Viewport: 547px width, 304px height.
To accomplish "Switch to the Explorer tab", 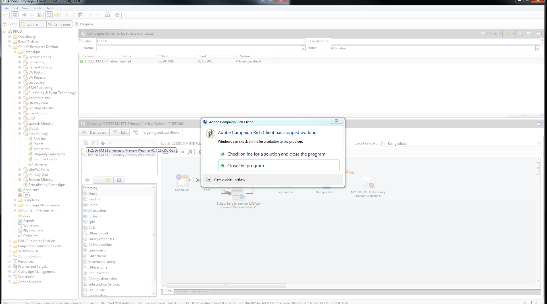I will (x=32, y=24).
